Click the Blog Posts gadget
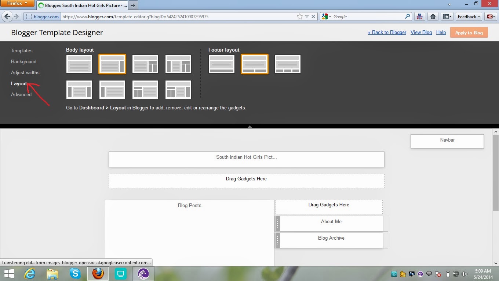 pos(190,233)
